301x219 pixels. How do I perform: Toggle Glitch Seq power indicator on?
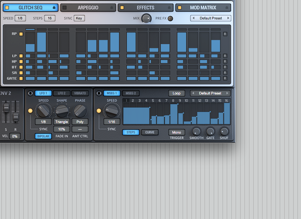pyautogui.click(x=7, y=8)
